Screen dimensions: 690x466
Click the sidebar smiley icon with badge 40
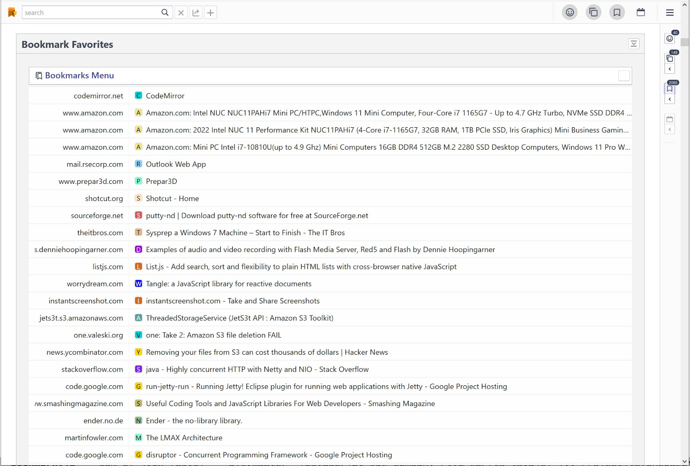point(670,38)
